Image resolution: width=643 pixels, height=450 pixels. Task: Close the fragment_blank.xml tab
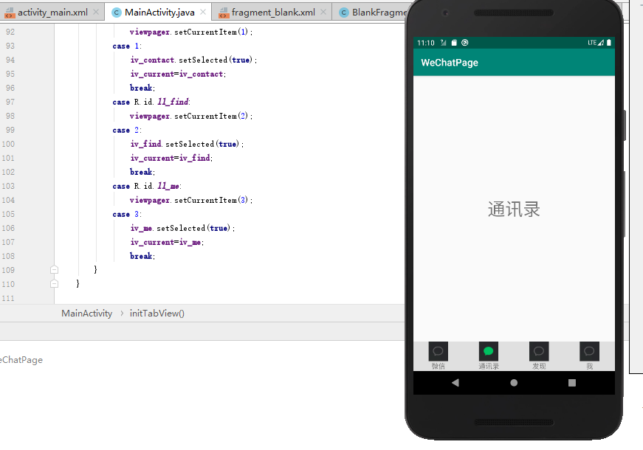point(323,13)
